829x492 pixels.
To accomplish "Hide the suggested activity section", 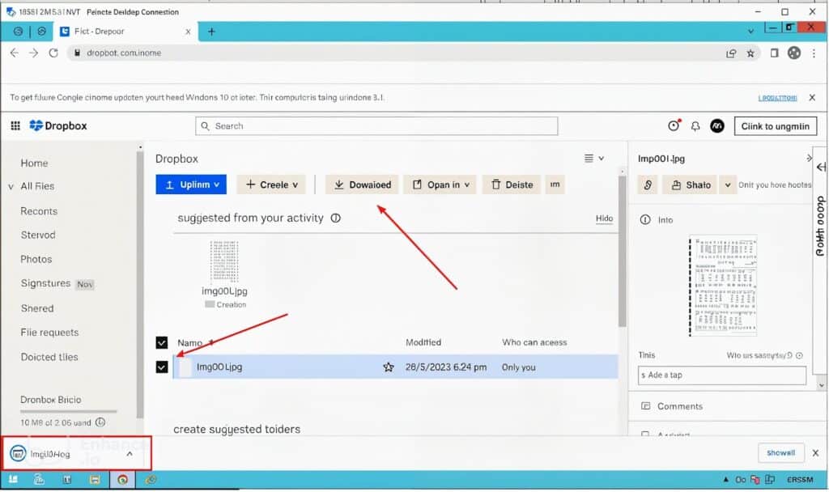I will pyautogui.click(x=604, y=218).
